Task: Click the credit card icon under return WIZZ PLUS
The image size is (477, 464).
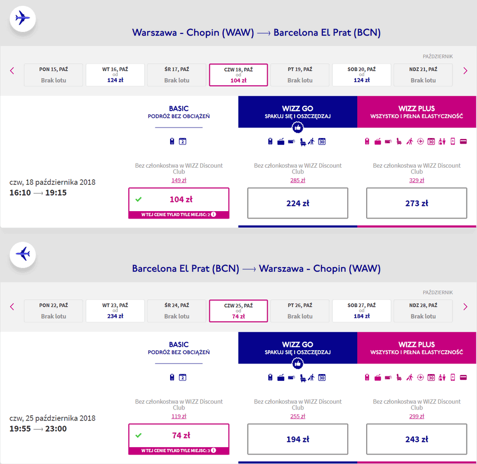Action: coord(463,377)
